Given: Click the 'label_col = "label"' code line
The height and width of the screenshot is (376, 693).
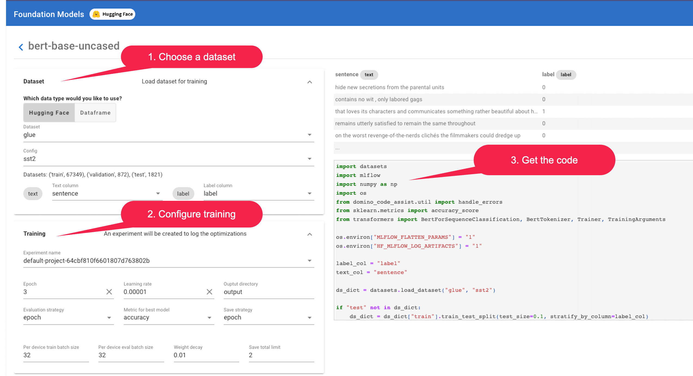Looking at the screenshot, I should point(368,263).
